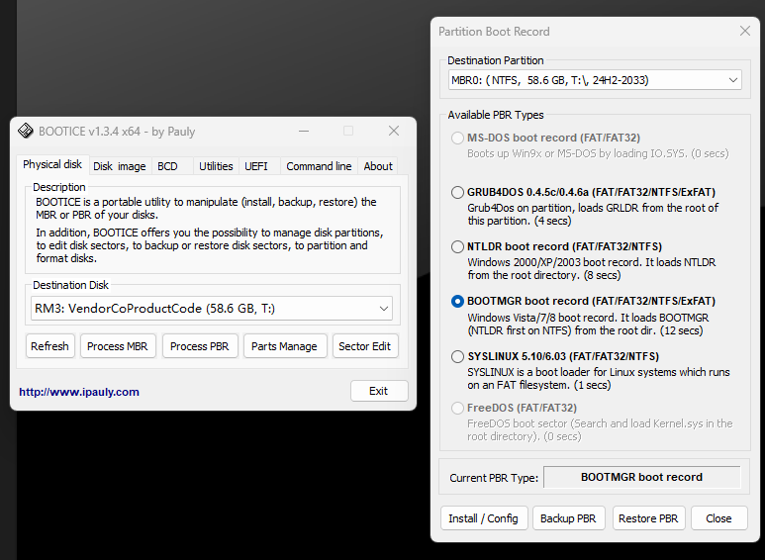Click the Backup PBR button
765x560 pixels.
tap(568, 518)
